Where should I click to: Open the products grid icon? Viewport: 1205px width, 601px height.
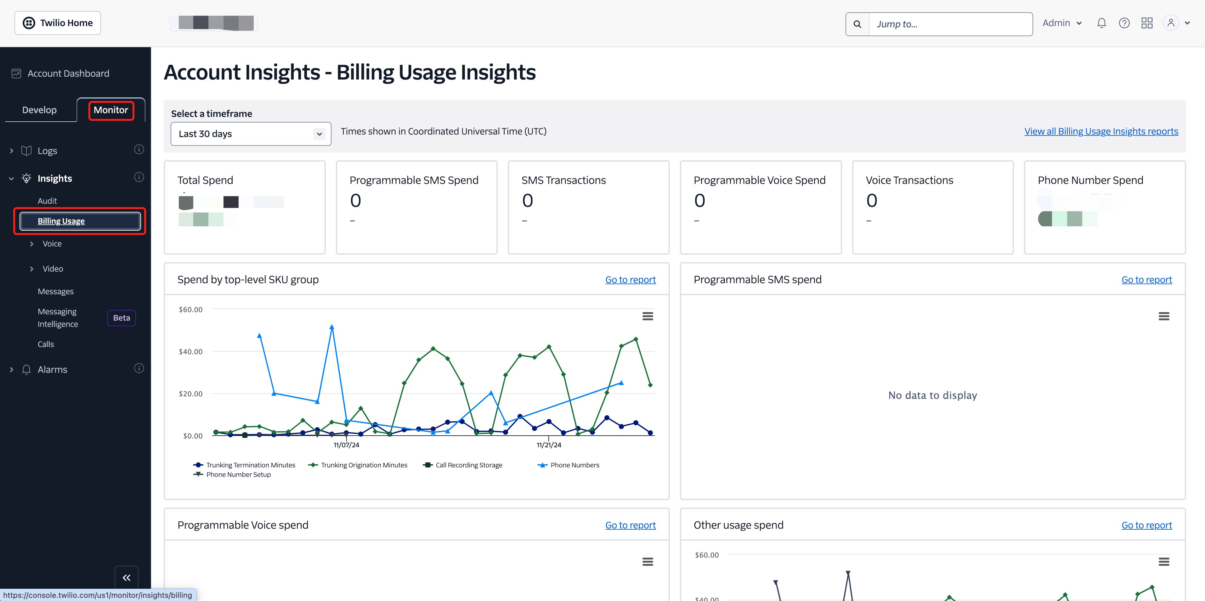pyautogui.click(x=1146, y=23)
